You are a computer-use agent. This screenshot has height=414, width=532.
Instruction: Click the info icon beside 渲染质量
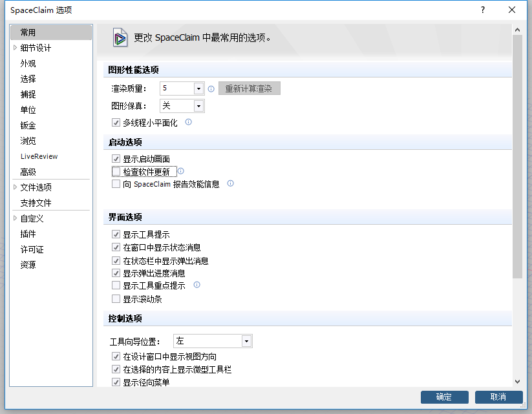(211, 89)
